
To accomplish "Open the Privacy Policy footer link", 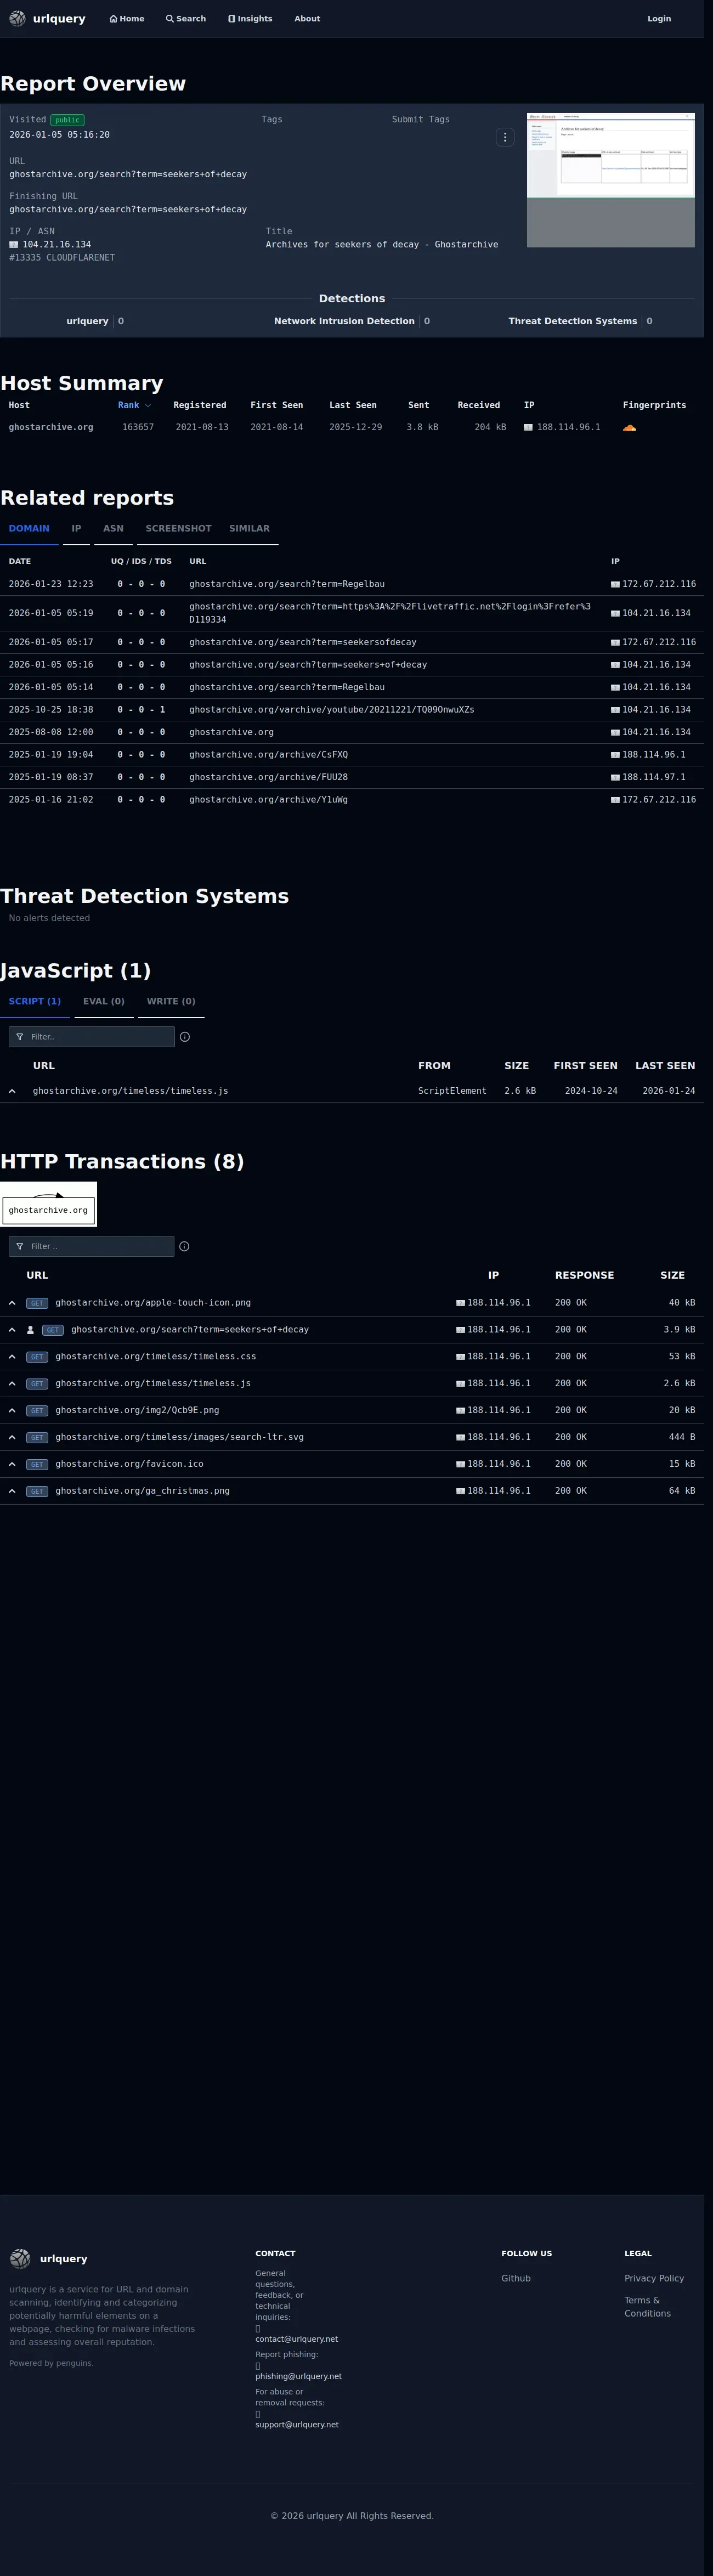I will 654,2278.
